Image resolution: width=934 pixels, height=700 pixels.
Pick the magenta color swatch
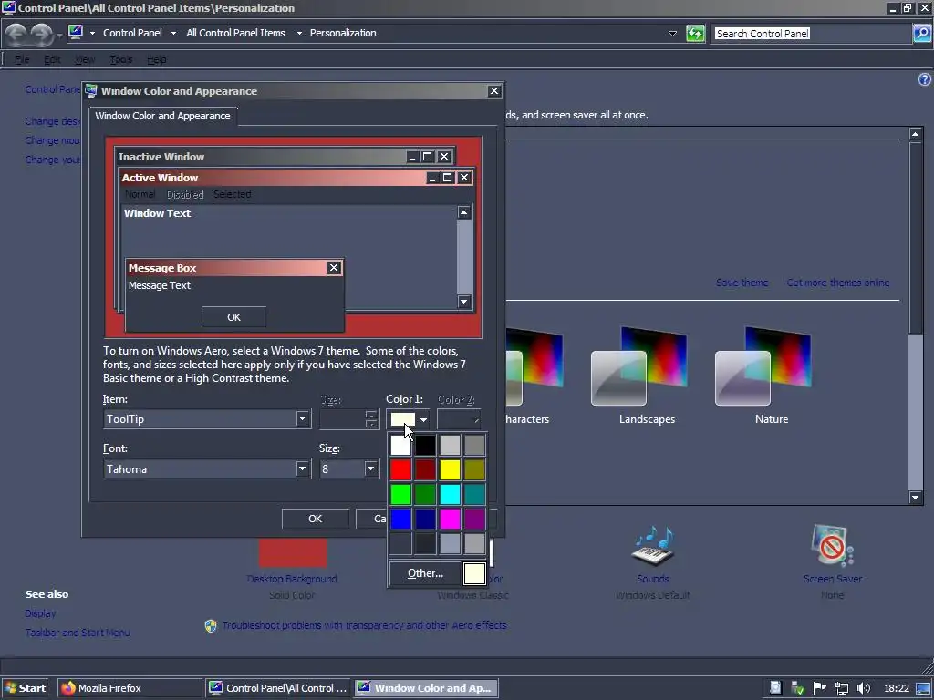(x=450, y=519)
